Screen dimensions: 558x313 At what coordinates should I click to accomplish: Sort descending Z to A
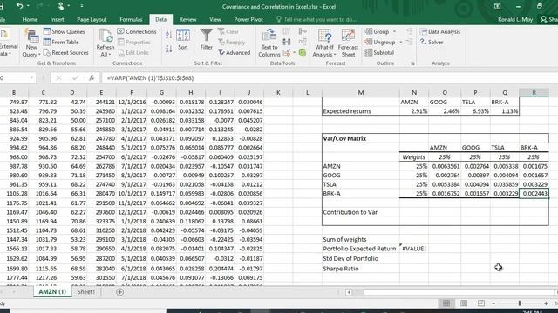point(168,49)
